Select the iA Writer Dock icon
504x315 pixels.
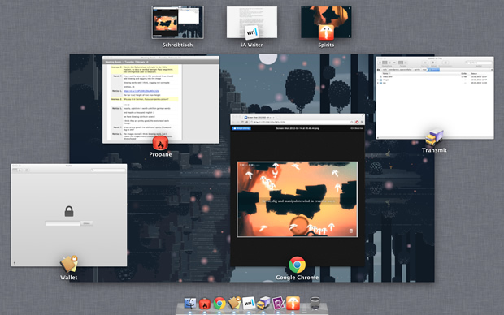click(x=249, y=303)
